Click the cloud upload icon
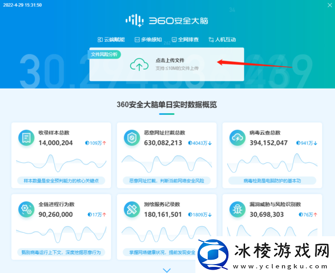335x273 pixels. pos(139,65)
